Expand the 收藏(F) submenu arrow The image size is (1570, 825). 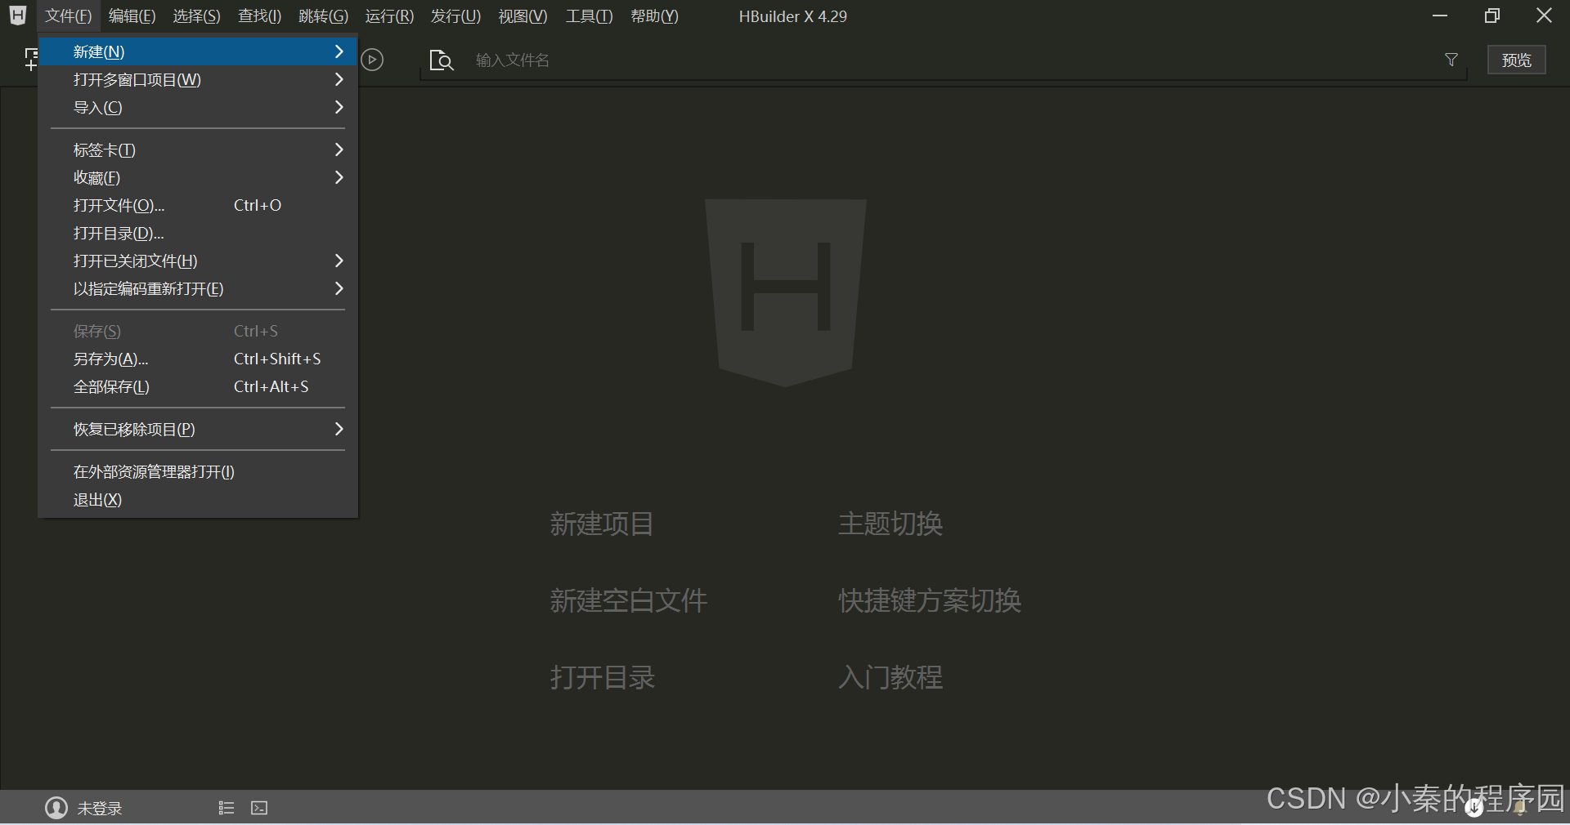click(339, 177)
